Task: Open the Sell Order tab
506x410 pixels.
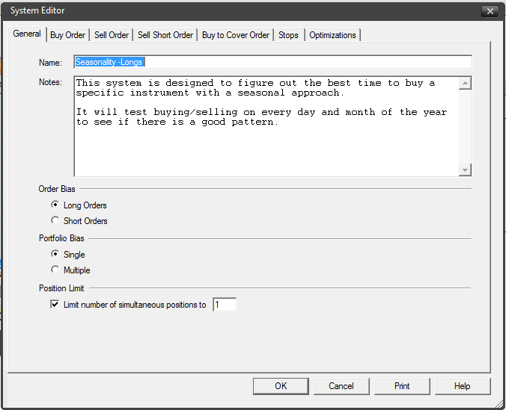Action: (x=112, y=35)
